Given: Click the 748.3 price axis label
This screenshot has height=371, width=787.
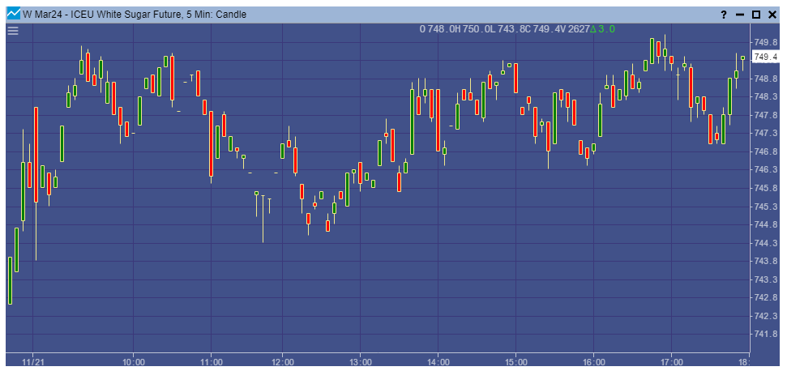Looking at the screenshot, I should coord(765,96).
